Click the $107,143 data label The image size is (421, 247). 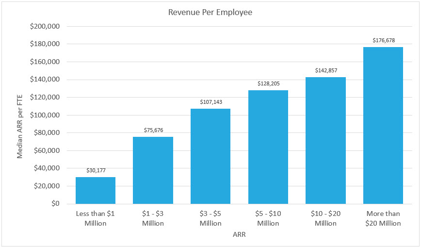tap(211, 102)
